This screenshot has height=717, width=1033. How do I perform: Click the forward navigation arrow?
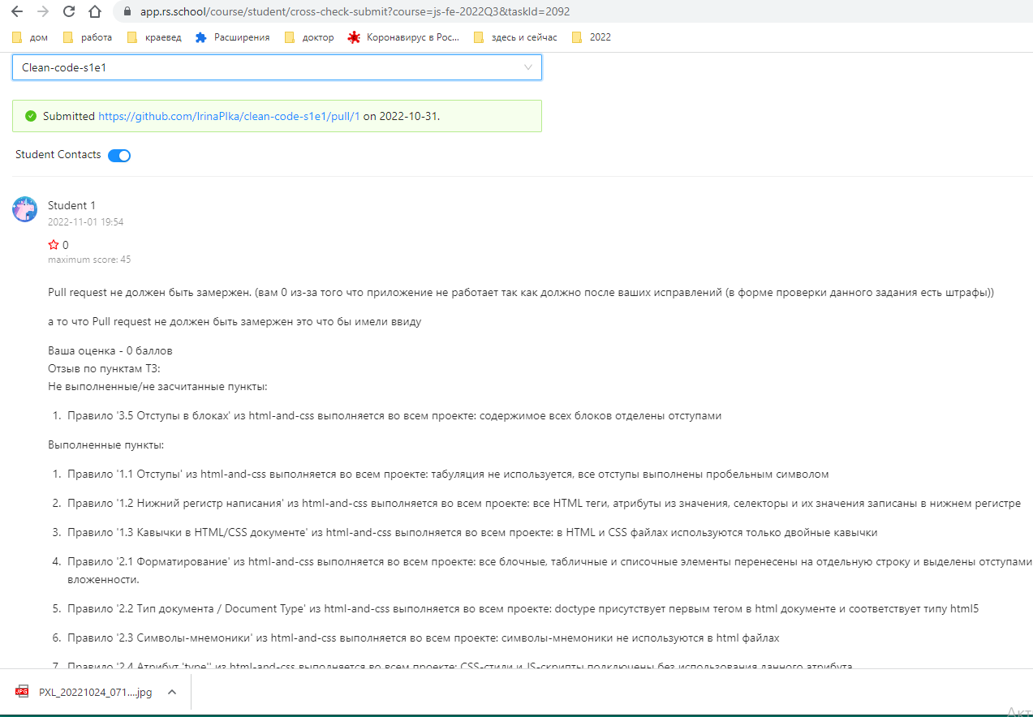[42, 11]
